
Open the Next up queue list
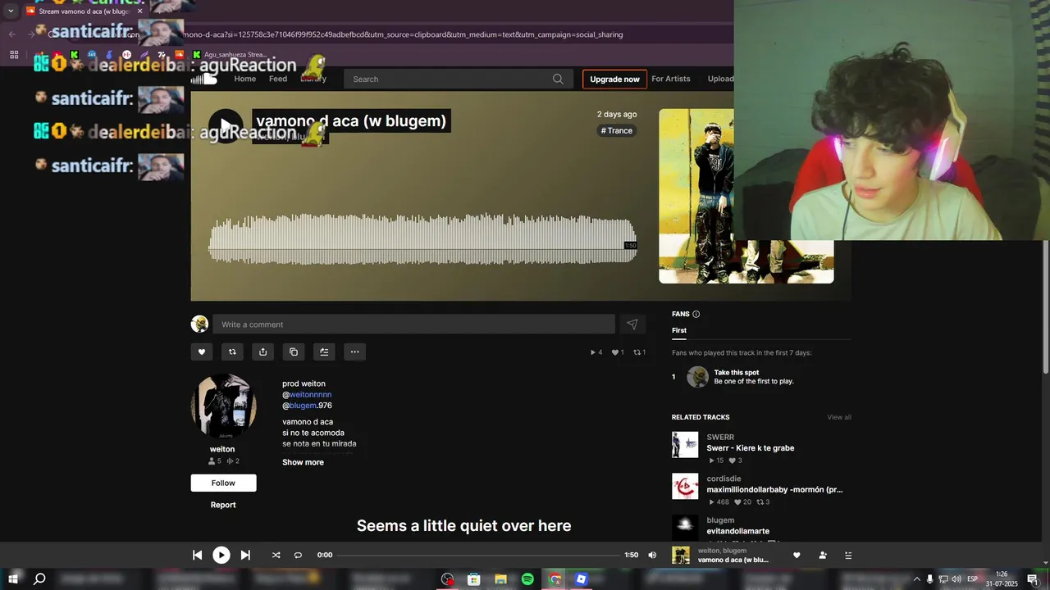[848, 555]
